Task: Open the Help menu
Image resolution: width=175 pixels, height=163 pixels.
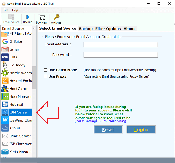Action: (15, 10)
